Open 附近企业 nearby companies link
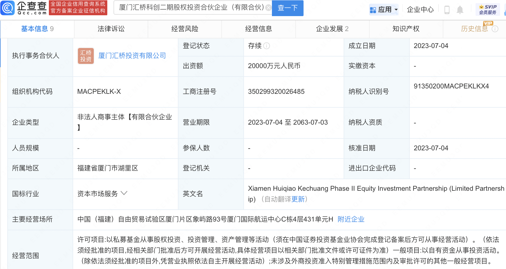The height and width of the screenshot is (269, 506). click(x=351, y=219)
